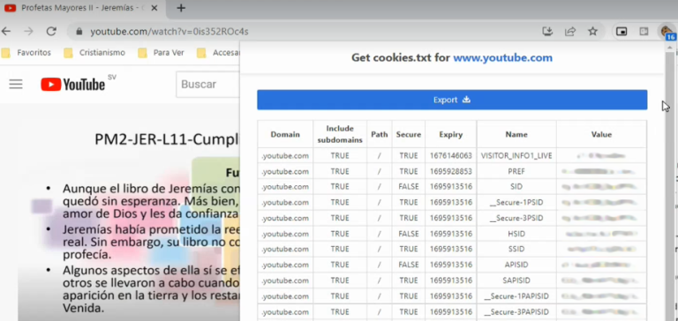Select the __Secure-1PAPISID cookie name
678x321 pixels.
tap(516, 296)
